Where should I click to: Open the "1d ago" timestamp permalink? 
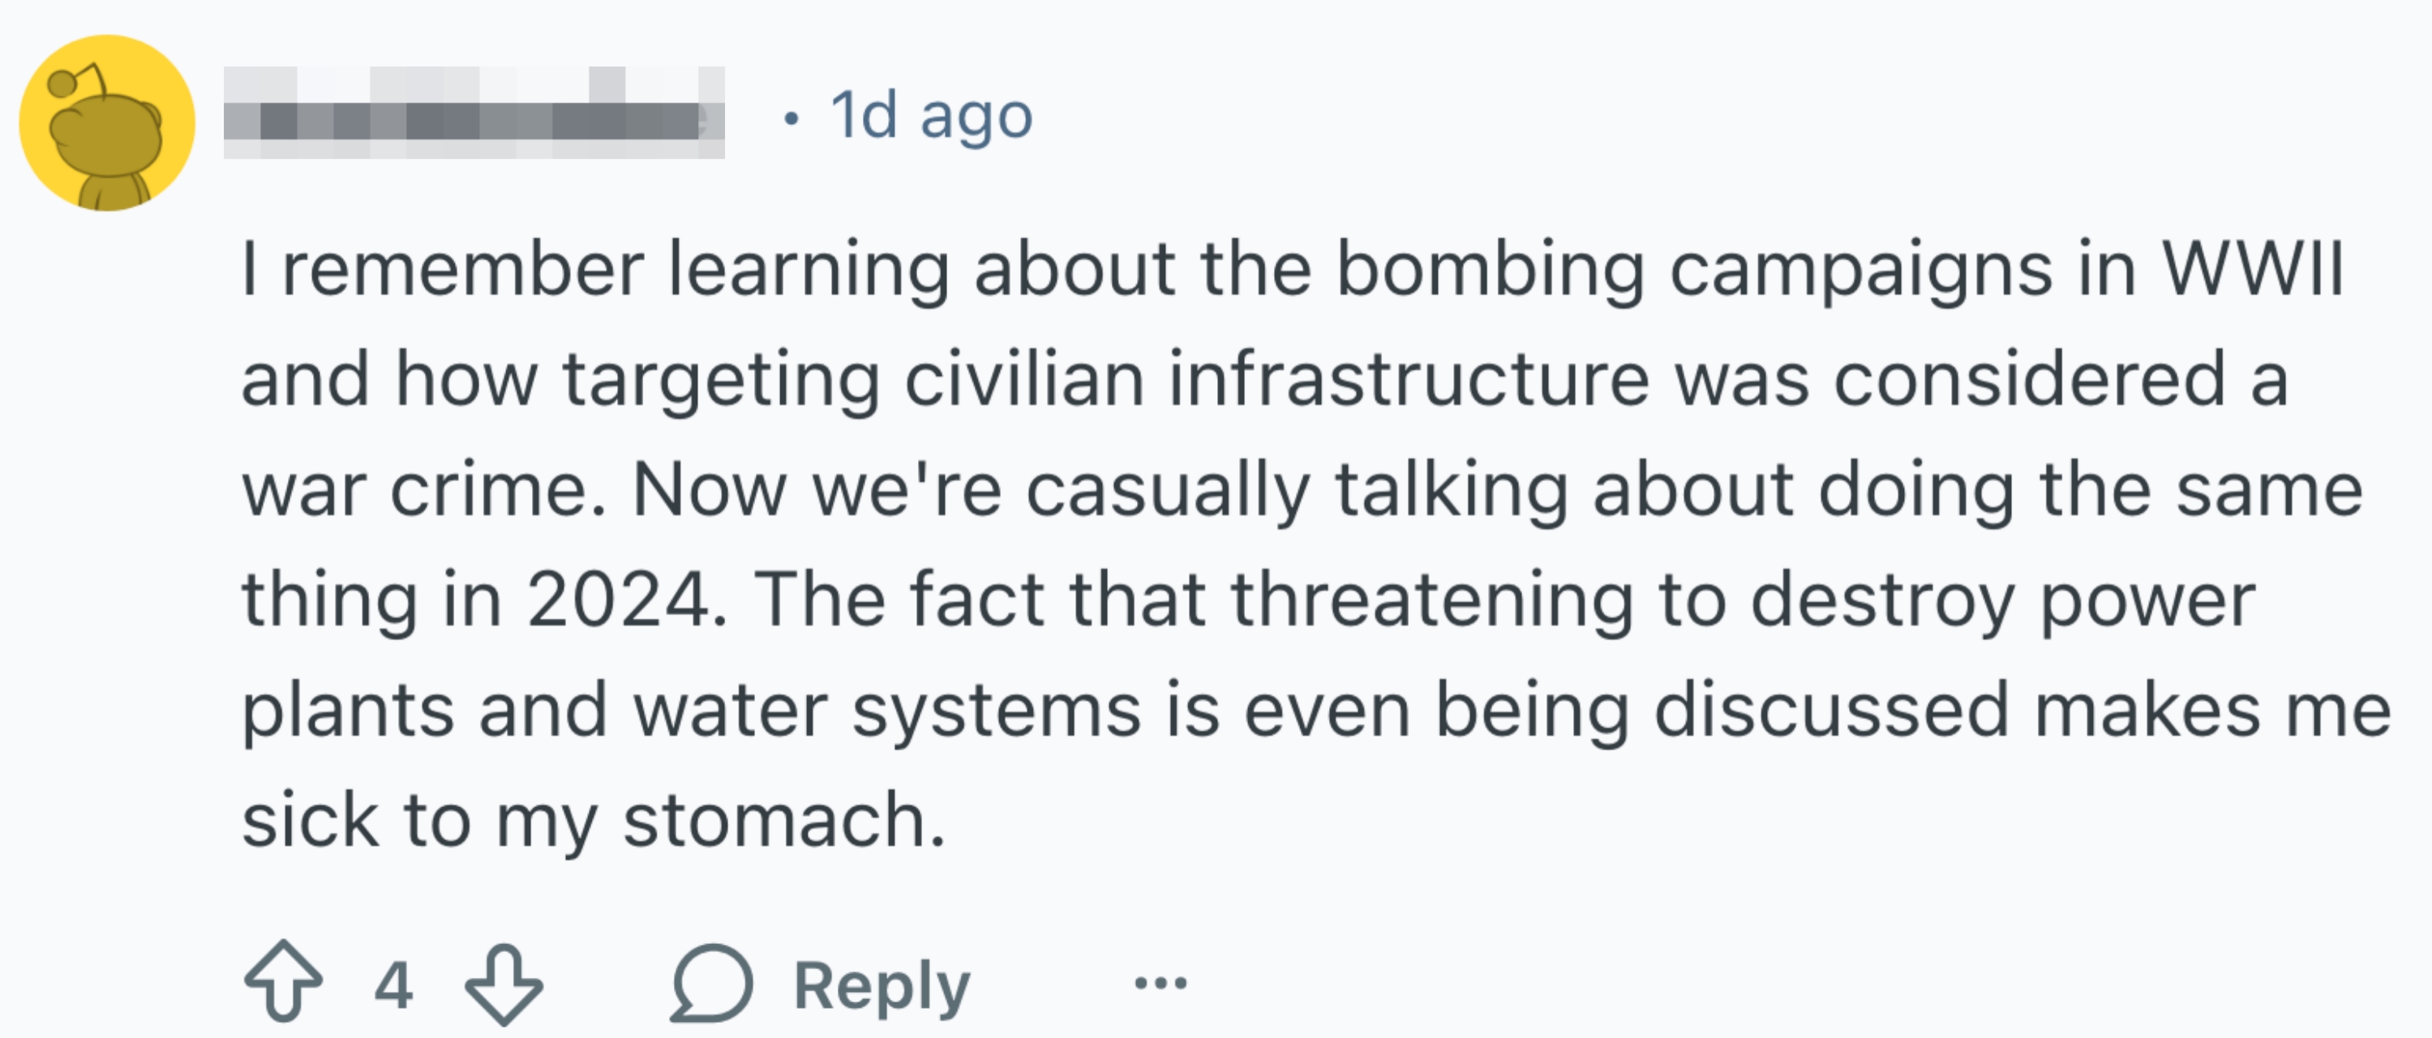click(931, 116)
